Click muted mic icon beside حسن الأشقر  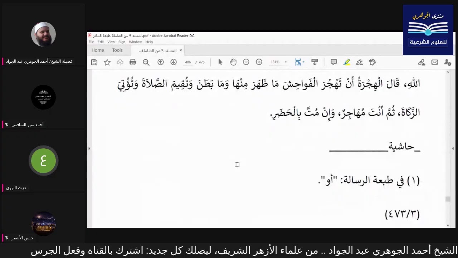(x=6, y=238)
